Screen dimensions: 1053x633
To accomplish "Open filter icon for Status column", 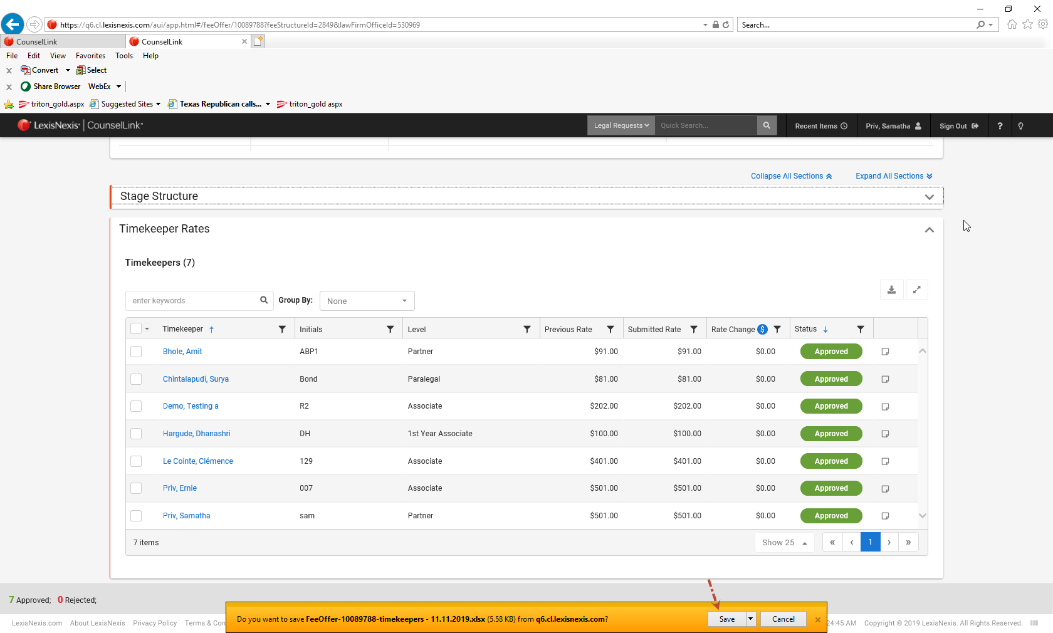I will pos(861,330).
